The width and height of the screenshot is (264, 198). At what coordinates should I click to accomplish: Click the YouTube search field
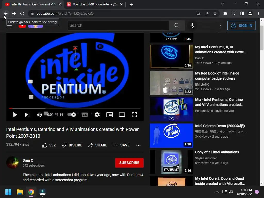[118, 26]
